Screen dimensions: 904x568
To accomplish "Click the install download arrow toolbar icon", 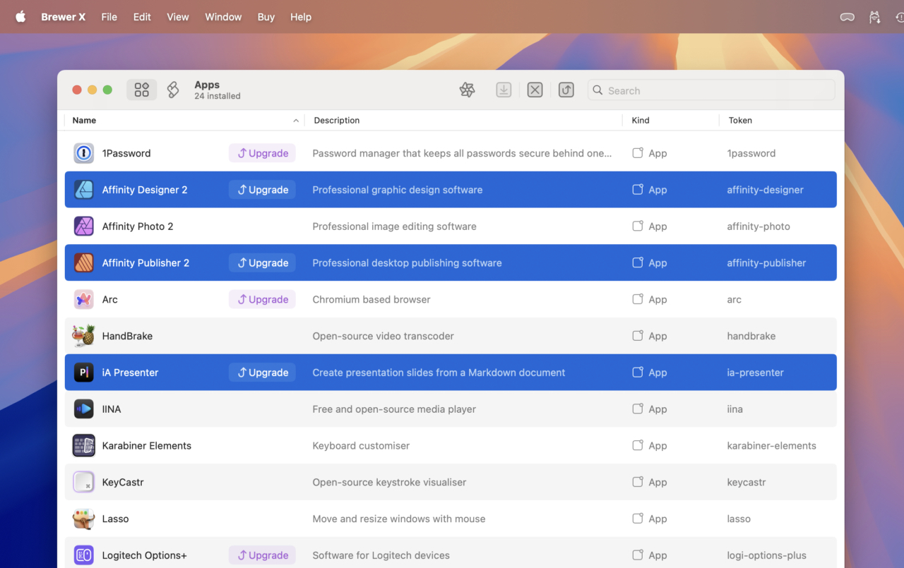I will click(x=504, y=90).
